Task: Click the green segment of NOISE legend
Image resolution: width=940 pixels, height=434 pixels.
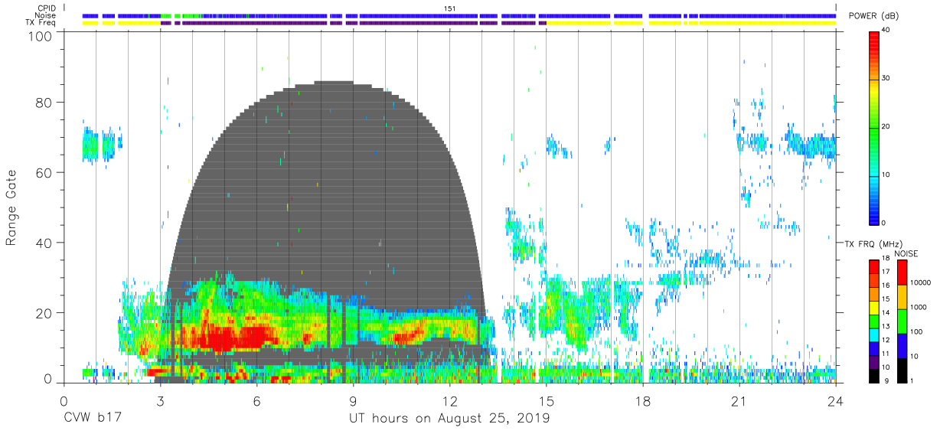Action: pos(902,321)
